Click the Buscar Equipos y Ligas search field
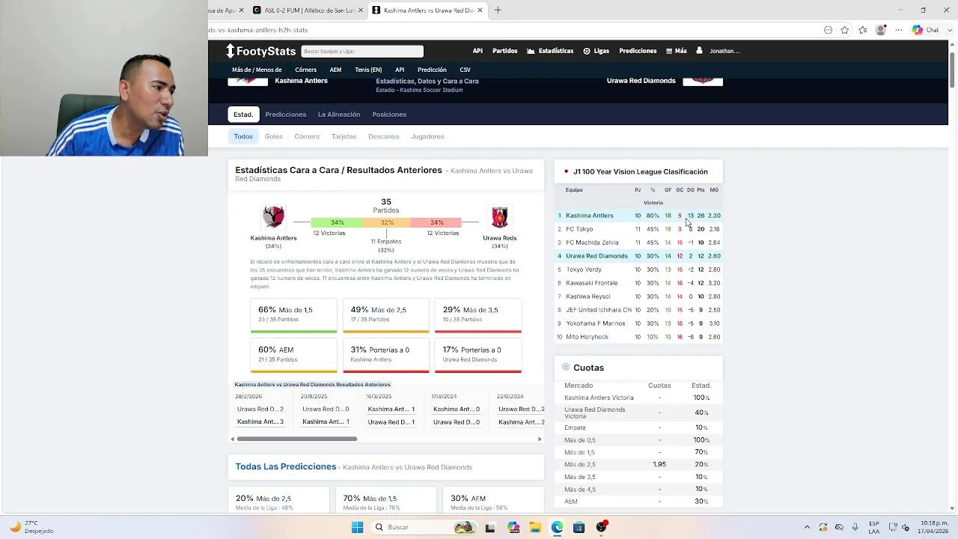This screenshot has width=958, height=539. [x=362, y=51]
